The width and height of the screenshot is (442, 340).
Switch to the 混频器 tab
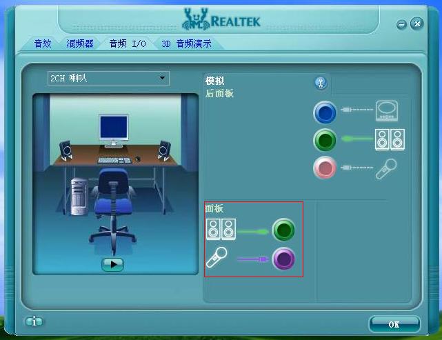click(79, 43)
